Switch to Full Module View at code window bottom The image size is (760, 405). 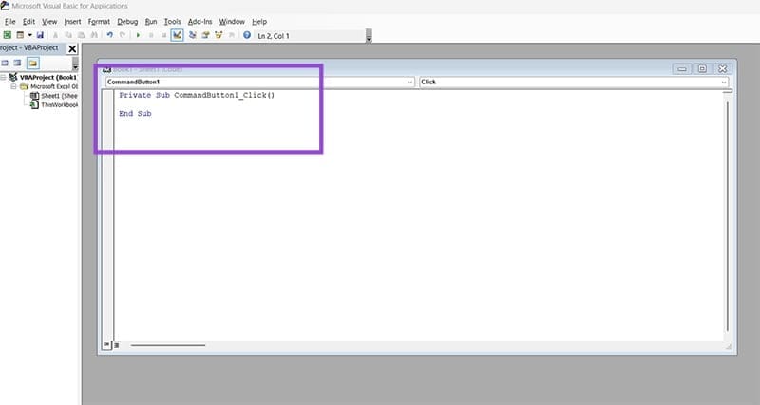pyautogui.click(x=117, y=345)
